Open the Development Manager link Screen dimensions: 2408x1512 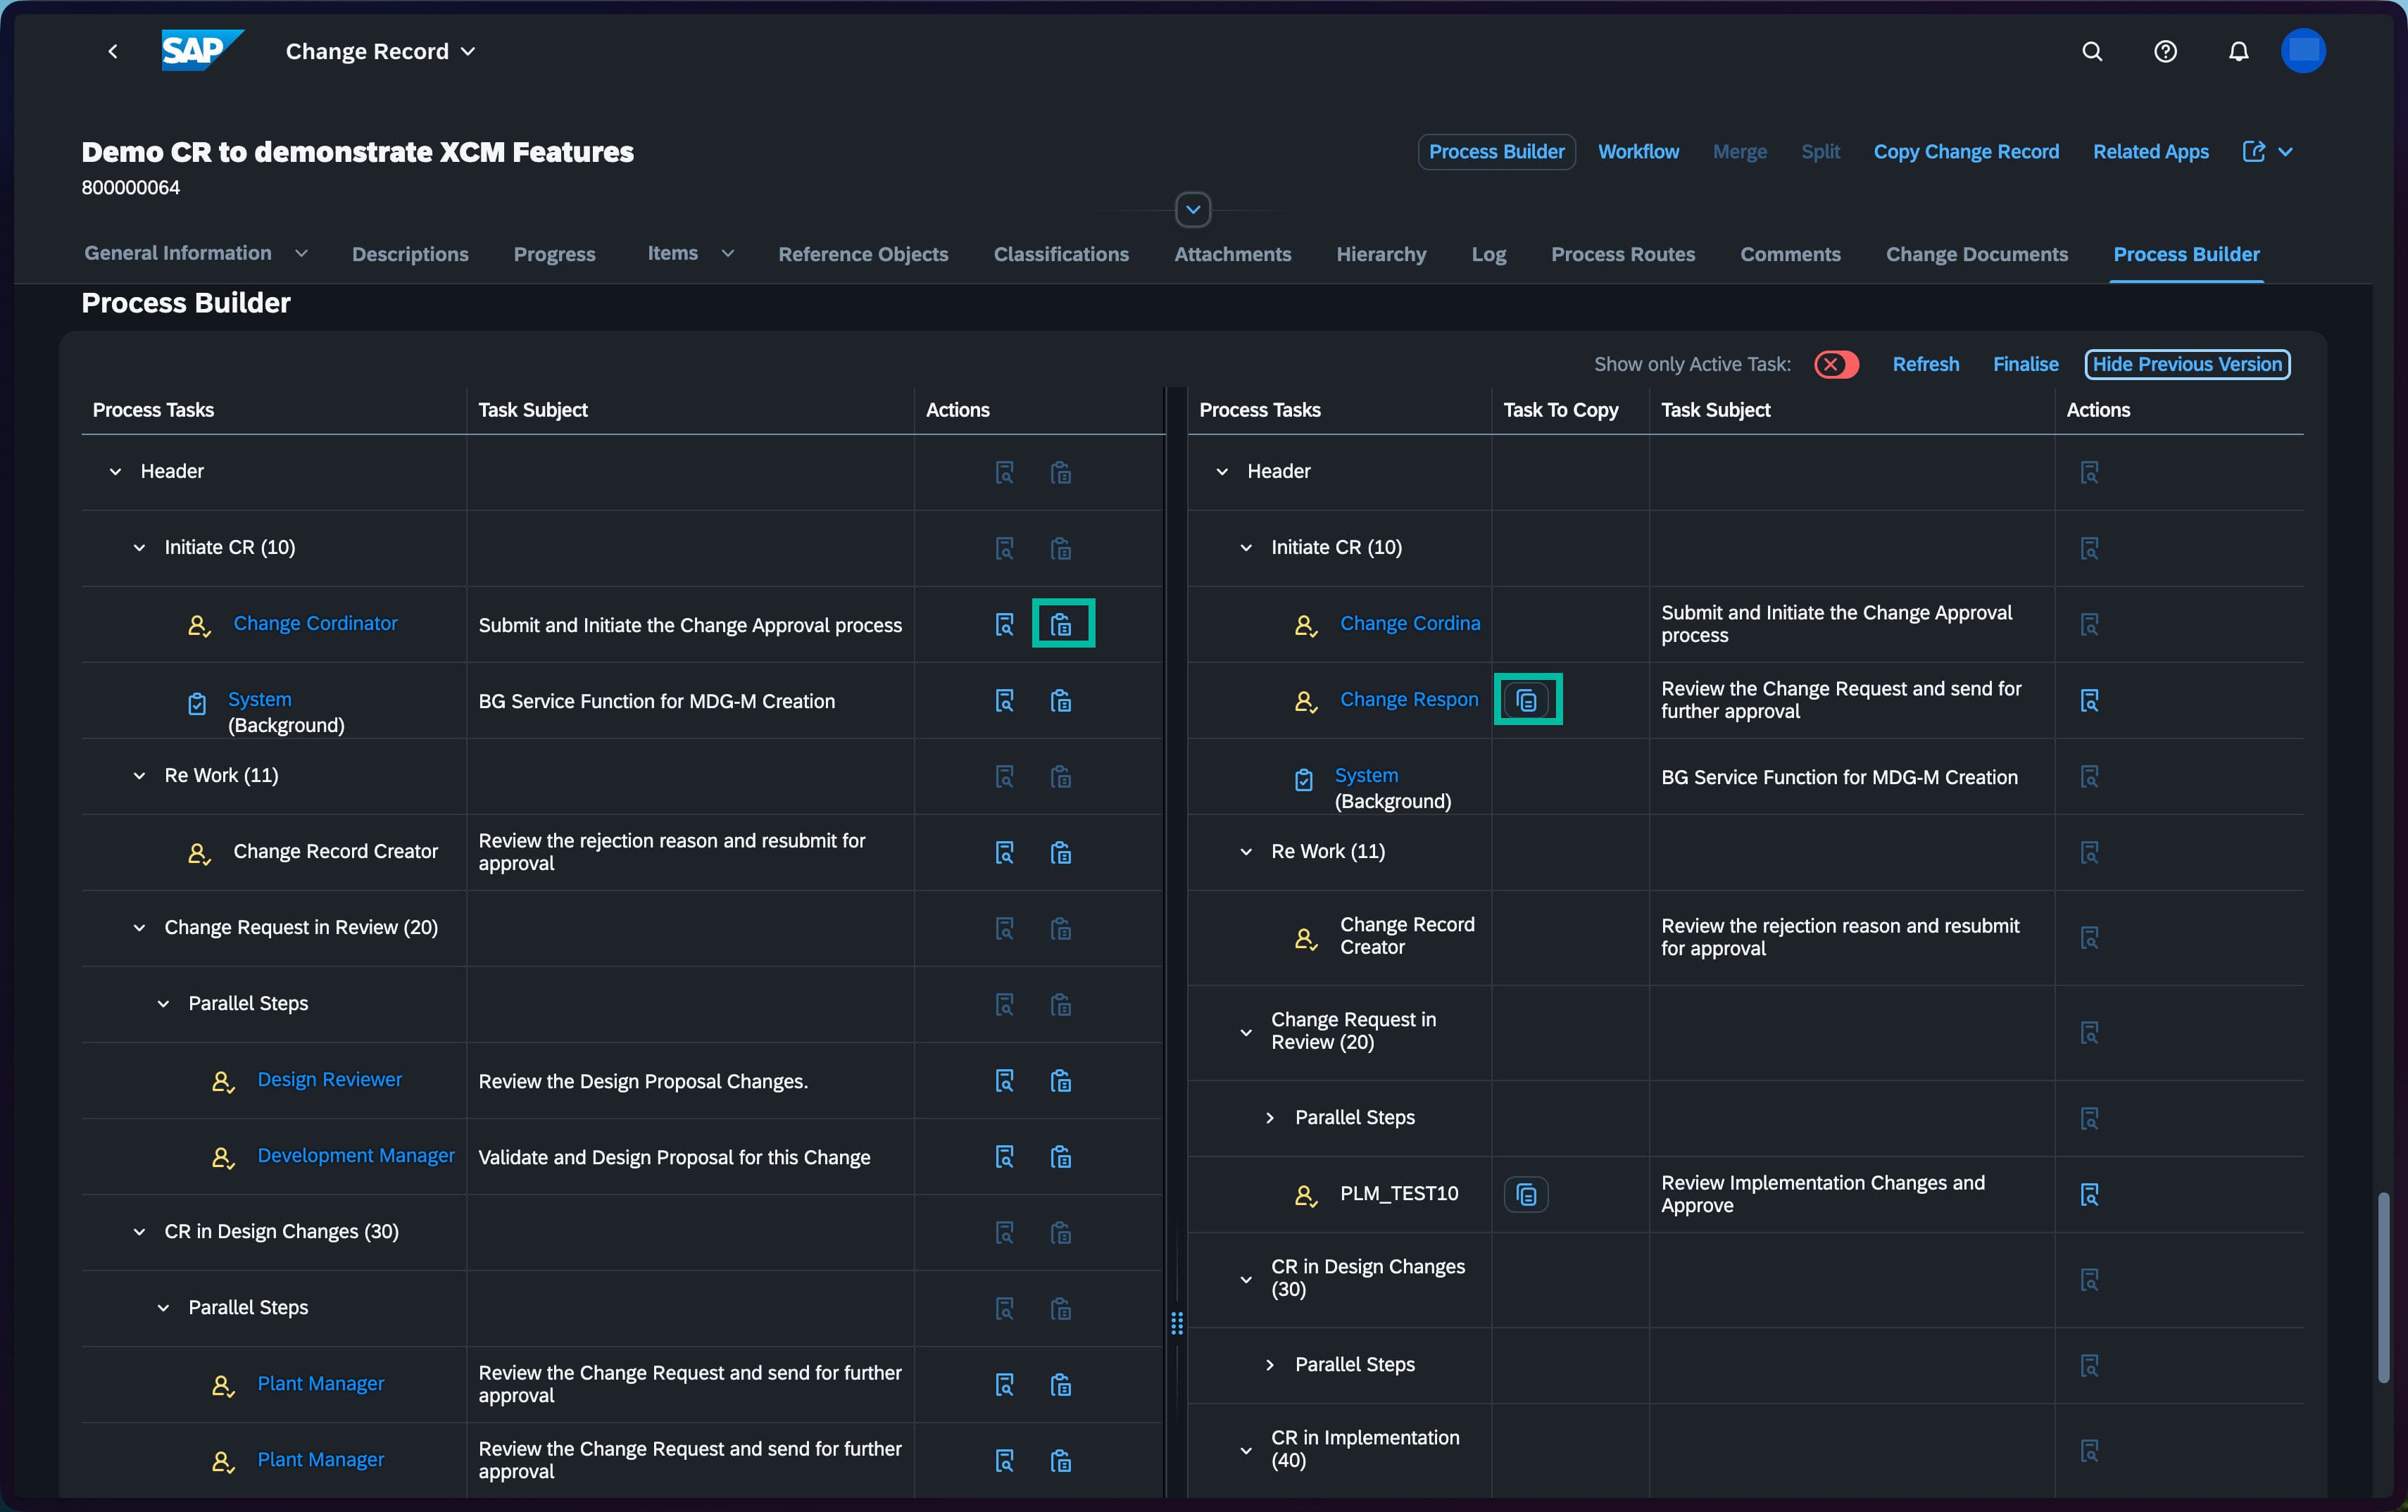pyautogui.click(x=356, y=1155)
